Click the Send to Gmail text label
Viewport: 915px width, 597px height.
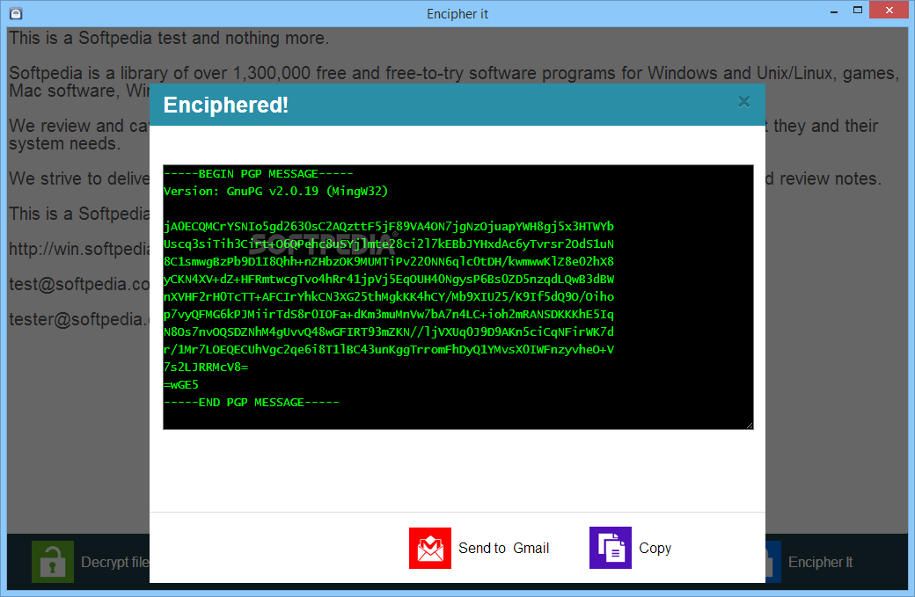pos(503,548)
